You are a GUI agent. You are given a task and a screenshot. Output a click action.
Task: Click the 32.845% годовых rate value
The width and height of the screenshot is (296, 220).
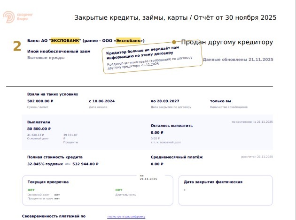[45, 164]
